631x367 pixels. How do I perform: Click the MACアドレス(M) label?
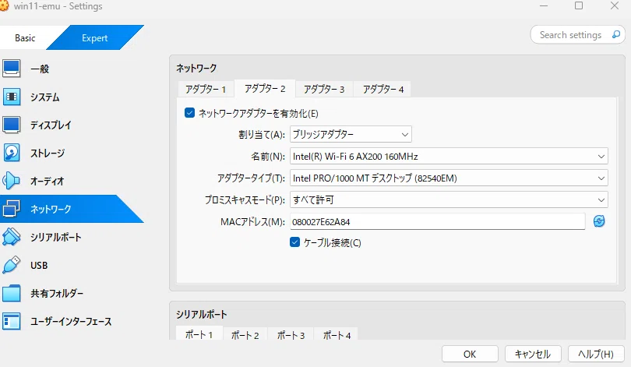tap(252, 222)
